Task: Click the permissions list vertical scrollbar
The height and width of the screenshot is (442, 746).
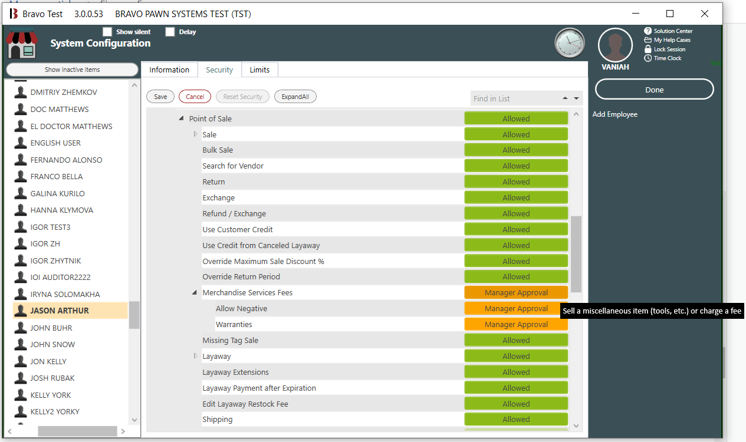Action: coord(576,254)
